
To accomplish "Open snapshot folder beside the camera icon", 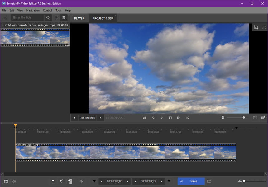I will (x=255, y=118).
